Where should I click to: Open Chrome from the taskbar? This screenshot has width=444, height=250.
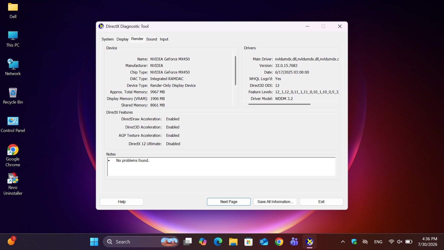(279, 242)
